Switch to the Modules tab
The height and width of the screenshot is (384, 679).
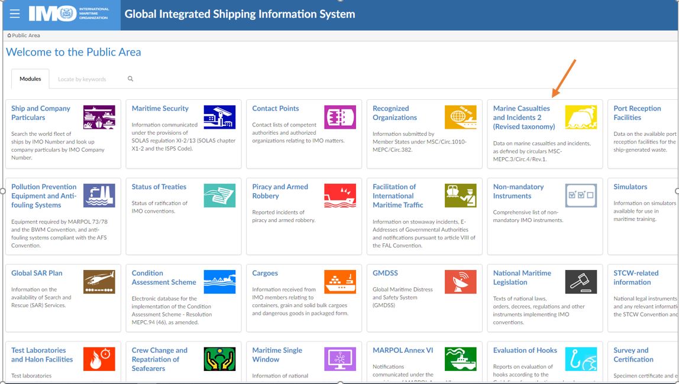tap(30, 79)
